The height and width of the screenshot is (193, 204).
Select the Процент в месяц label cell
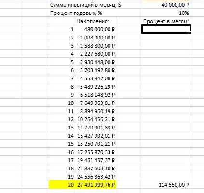(x=166, y=21)
